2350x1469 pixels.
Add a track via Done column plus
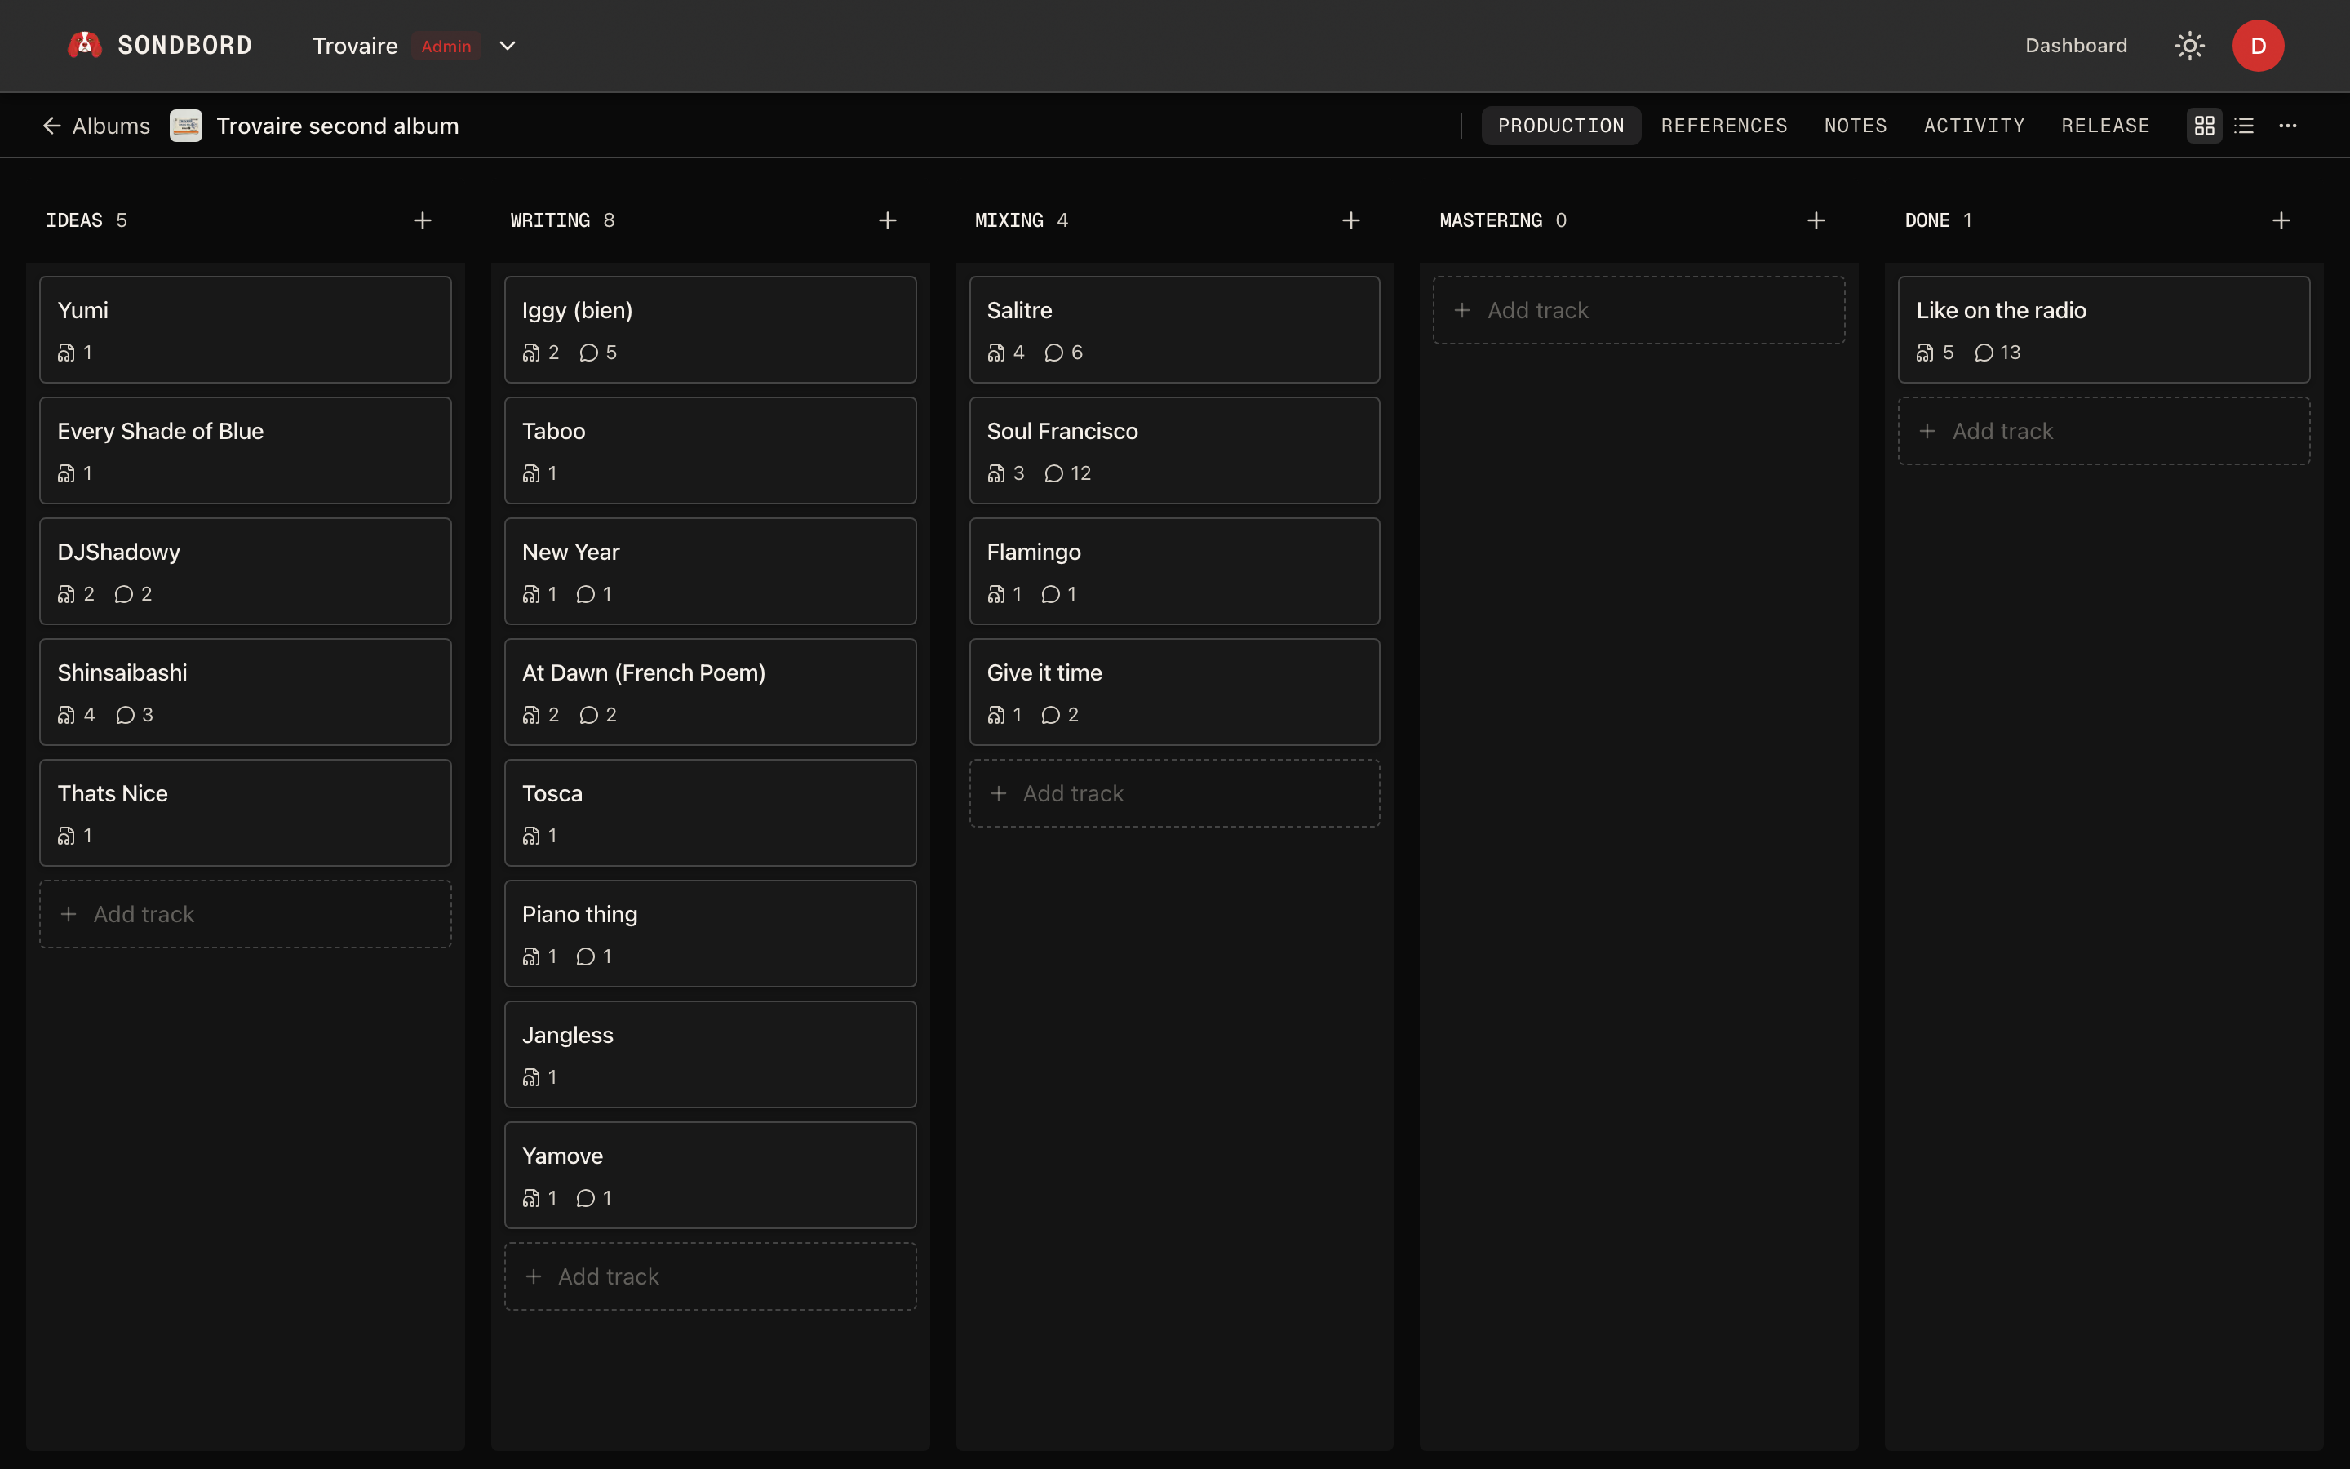point(2281,220)
